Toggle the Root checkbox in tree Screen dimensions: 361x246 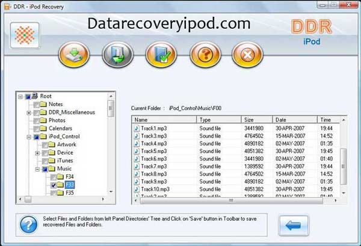(28, 97)
